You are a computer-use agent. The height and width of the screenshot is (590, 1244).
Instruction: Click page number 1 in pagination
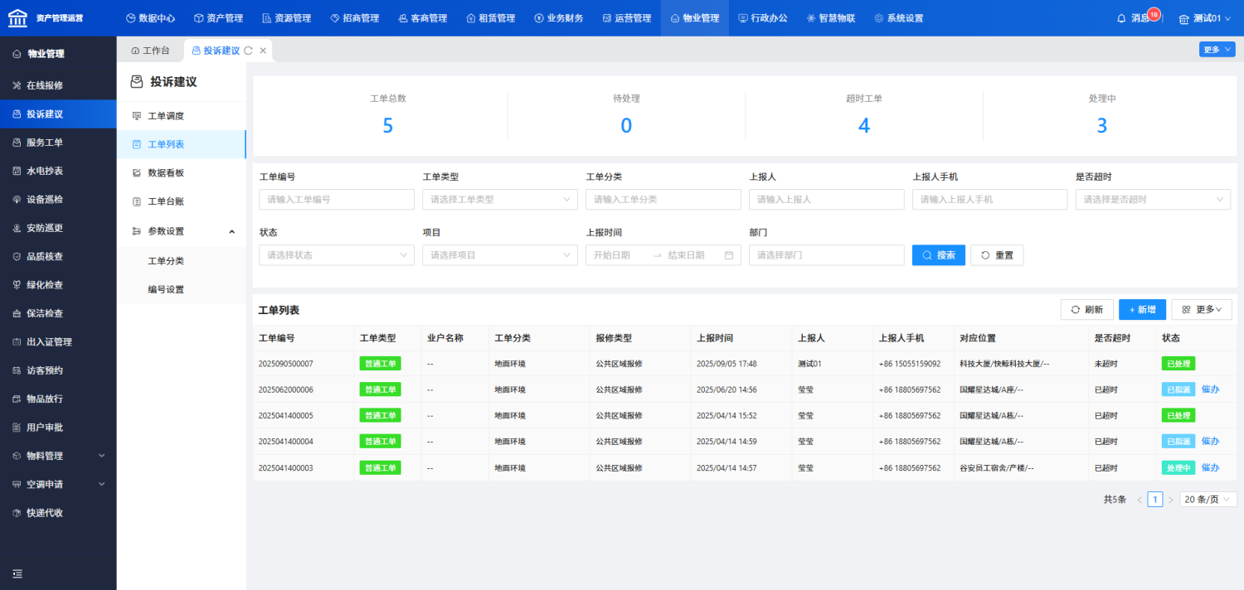1155,500
